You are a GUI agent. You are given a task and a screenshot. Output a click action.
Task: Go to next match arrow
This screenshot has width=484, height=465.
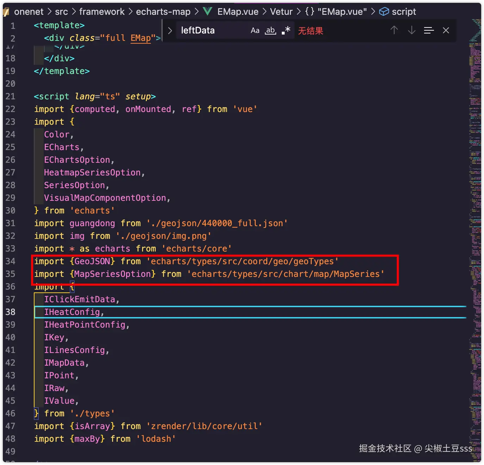[x=411, y=30]
